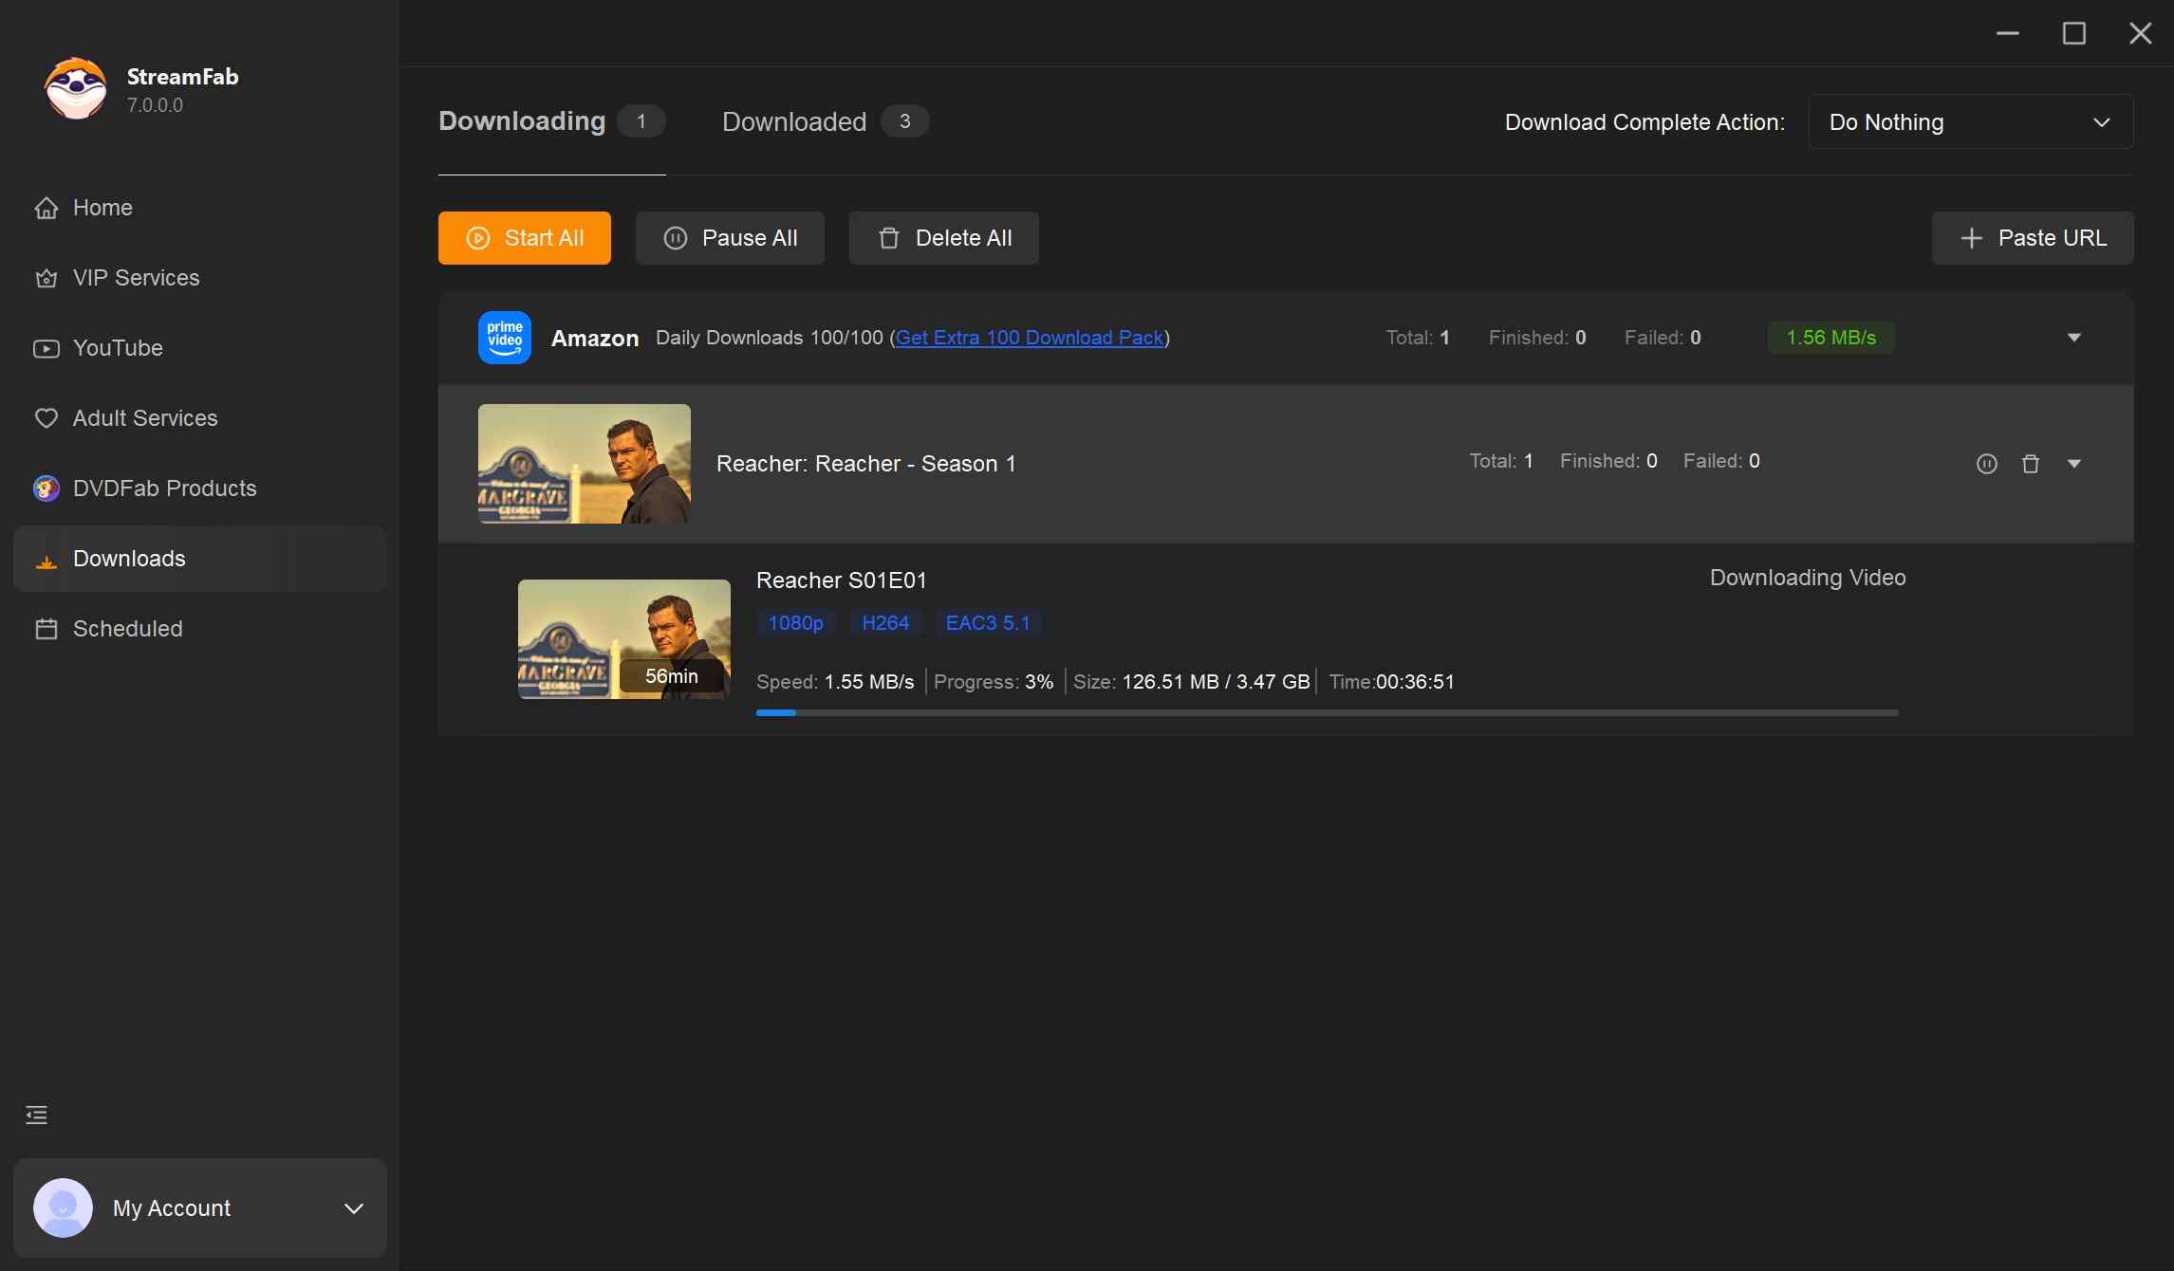Click the Prime Video service icon
This screenshot has height=1271, width=2174.
tap(504, 338)
